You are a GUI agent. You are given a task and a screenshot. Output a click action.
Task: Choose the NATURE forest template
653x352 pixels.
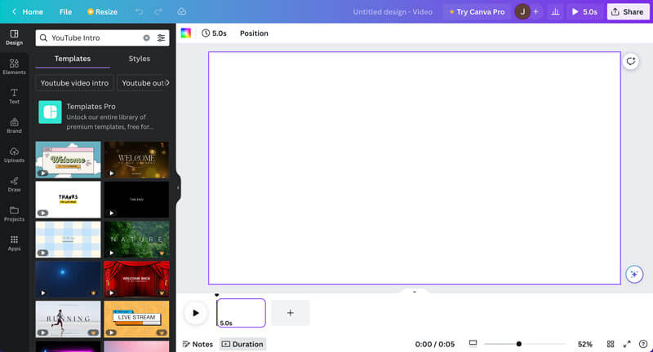click(136, 240)
